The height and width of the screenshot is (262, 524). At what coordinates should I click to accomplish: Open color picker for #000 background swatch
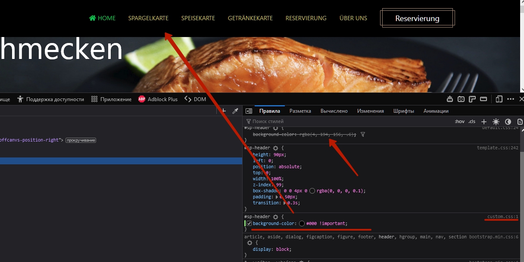(302, 224)
